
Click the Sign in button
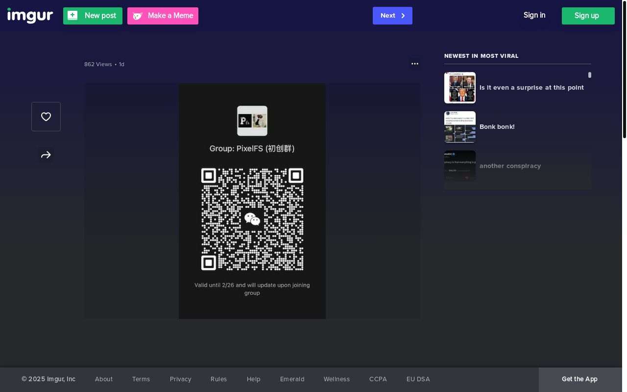(x=534, y=15)
